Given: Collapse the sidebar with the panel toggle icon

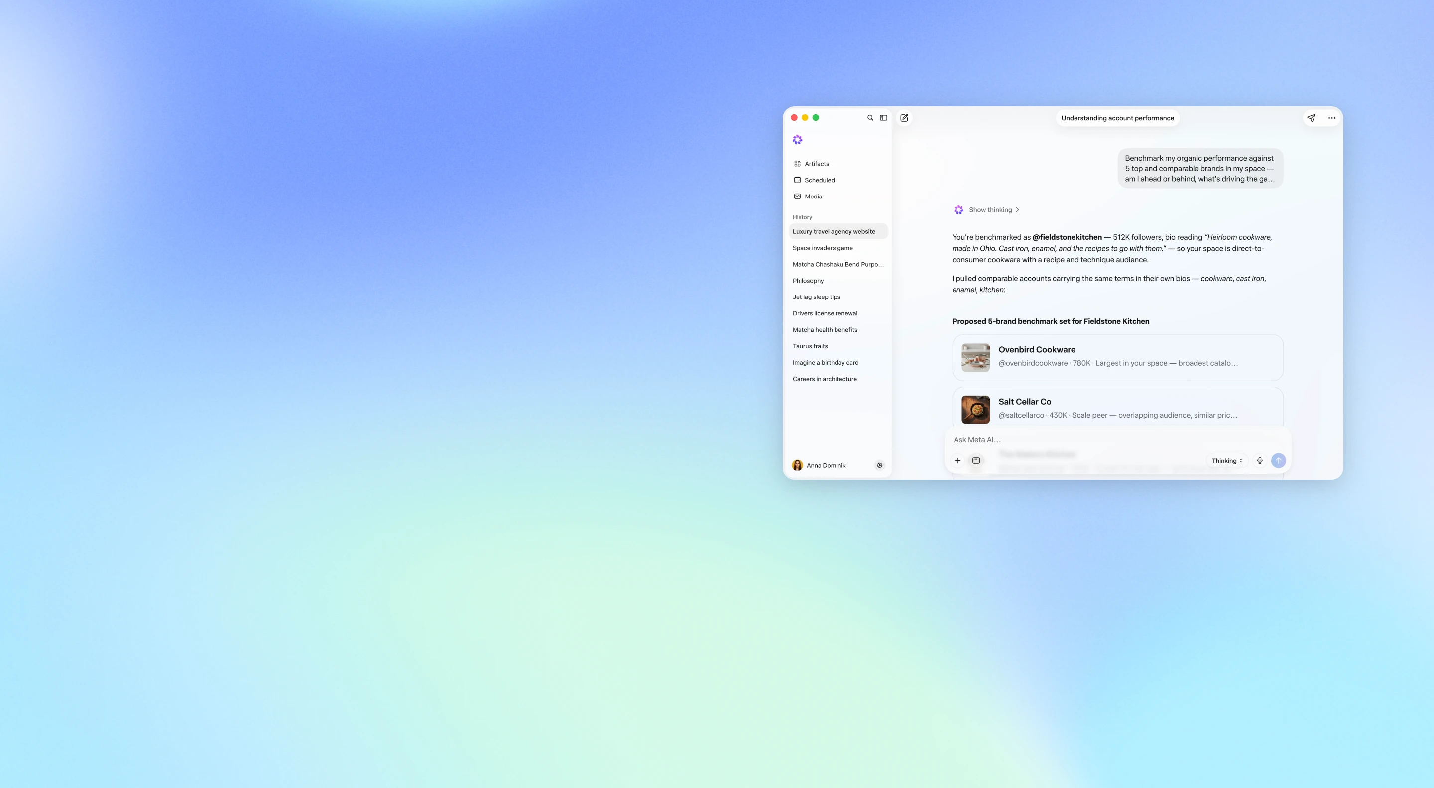Looking at the screenshot, I should (883, 118).
